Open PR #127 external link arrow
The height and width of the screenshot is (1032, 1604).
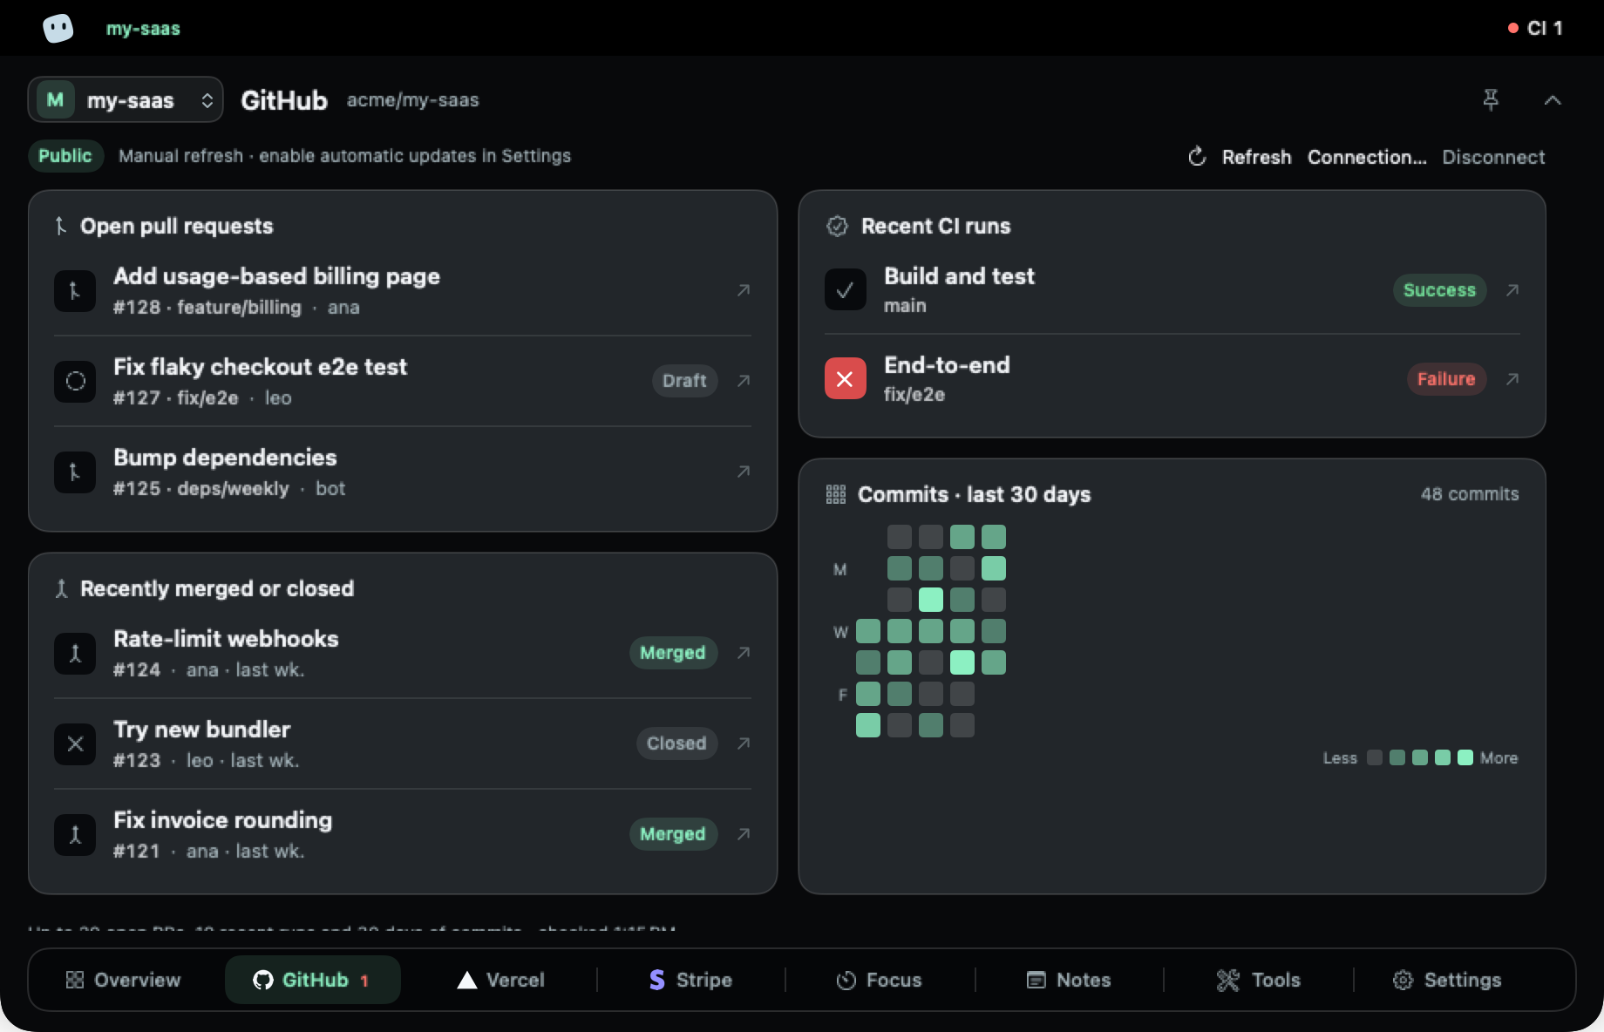click(x=744, y=381)
